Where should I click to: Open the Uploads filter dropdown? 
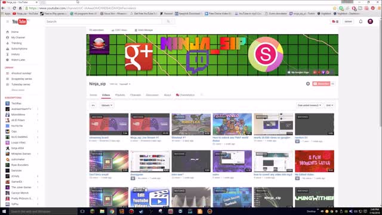pos(106,105)
